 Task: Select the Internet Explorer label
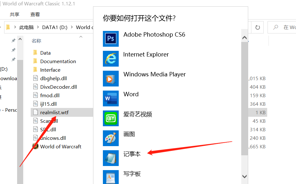point(146,54)
